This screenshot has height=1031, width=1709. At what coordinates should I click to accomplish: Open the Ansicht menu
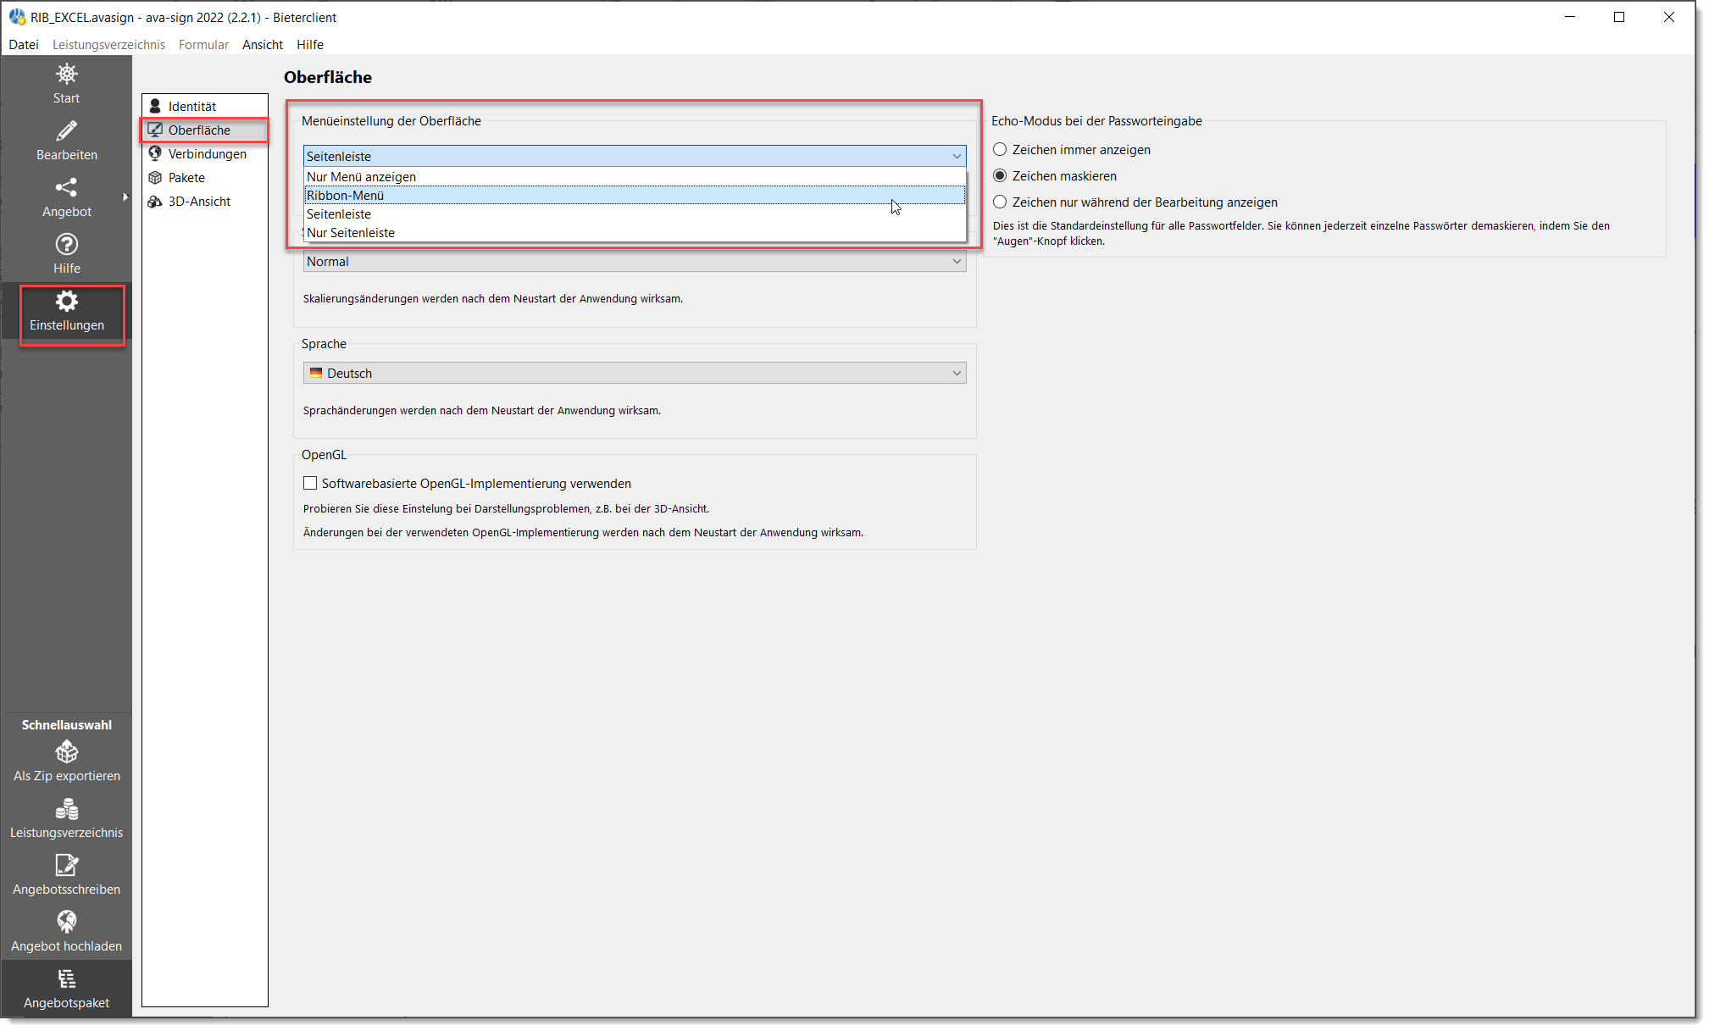coord(263,44)
